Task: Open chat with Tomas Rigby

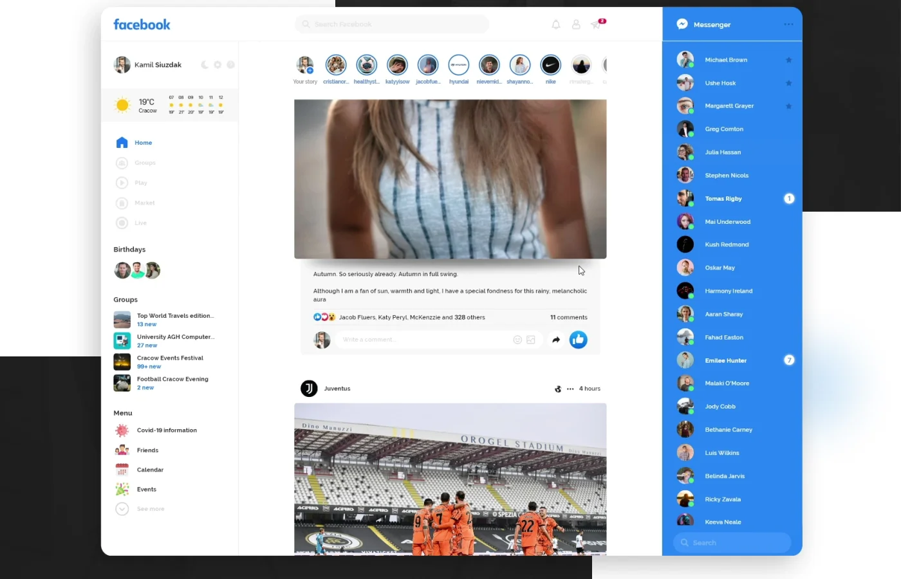Action: 734,199
